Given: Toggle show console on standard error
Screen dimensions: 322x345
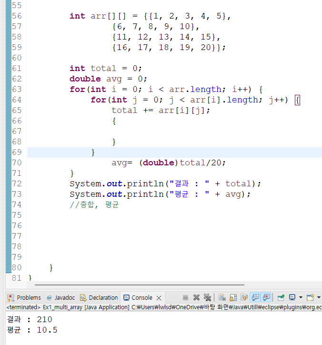Looking at the screenshot, I should tap(266, 298).
